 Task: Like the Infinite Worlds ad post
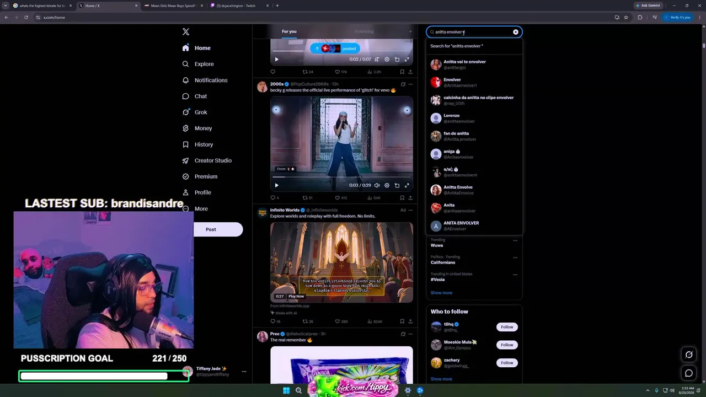(x=341, y=321)
